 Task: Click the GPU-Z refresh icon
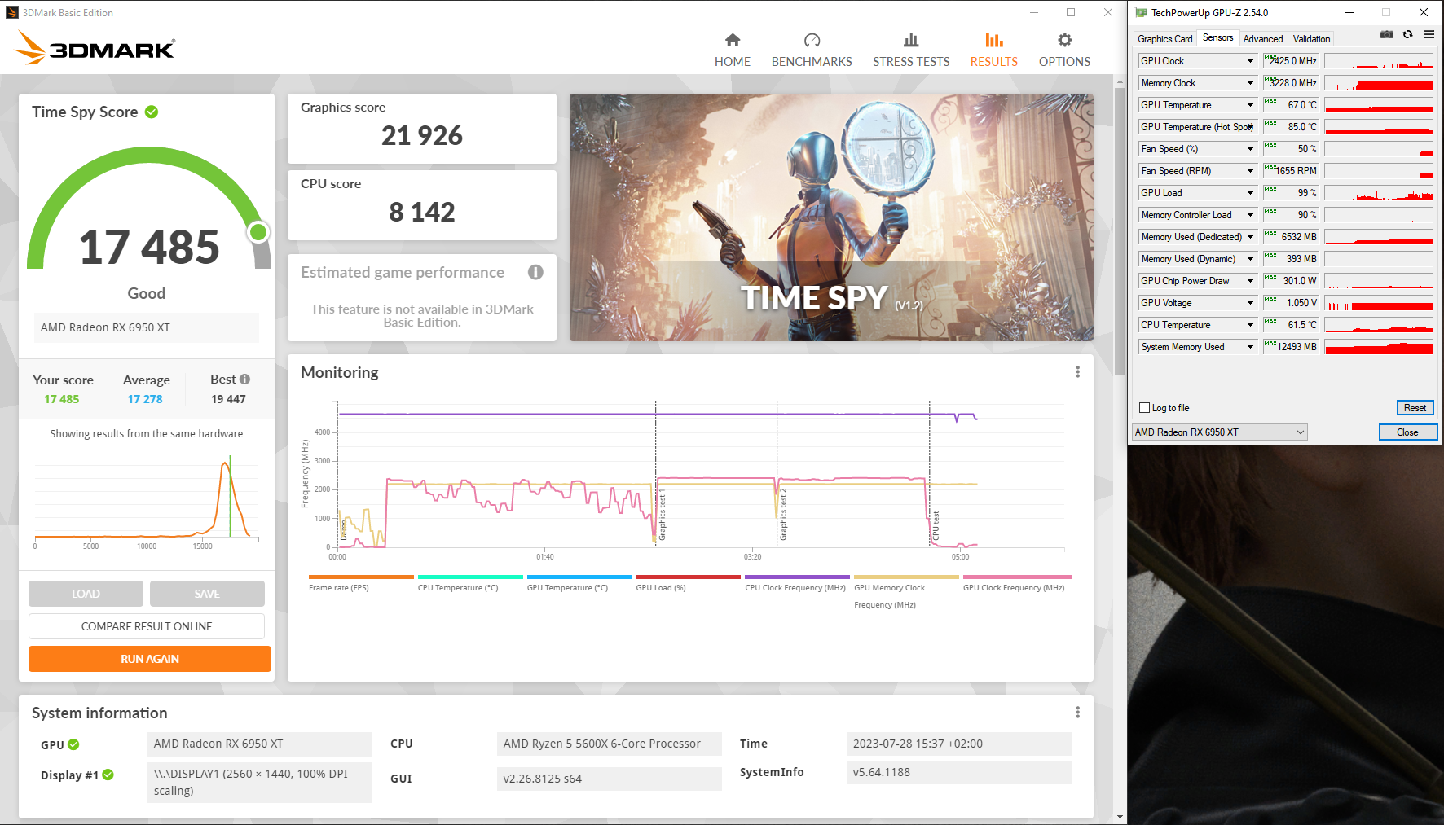tap(1407, 35)
